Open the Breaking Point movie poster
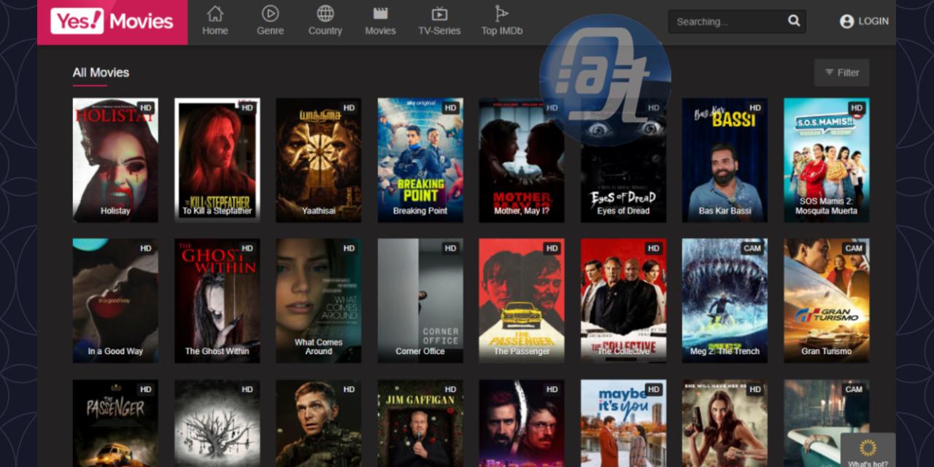 pos(420,161)
